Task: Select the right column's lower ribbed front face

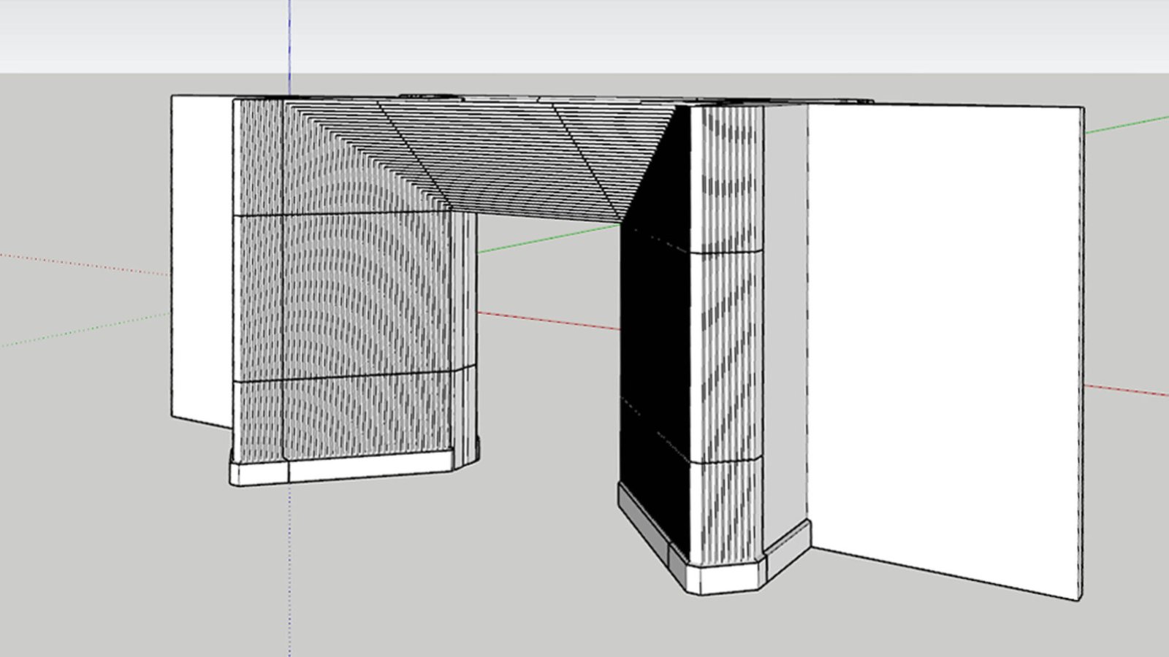Action: (727, 511)
